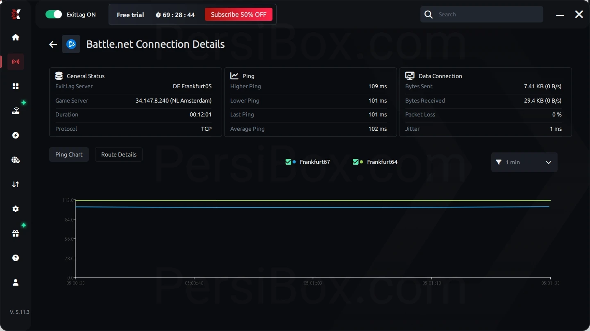Open the gift rewards icon

(x=16, y=233)
